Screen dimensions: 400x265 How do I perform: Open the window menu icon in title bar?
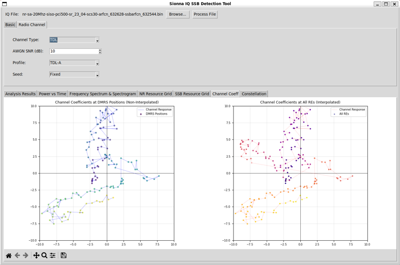tap(5, 4)
